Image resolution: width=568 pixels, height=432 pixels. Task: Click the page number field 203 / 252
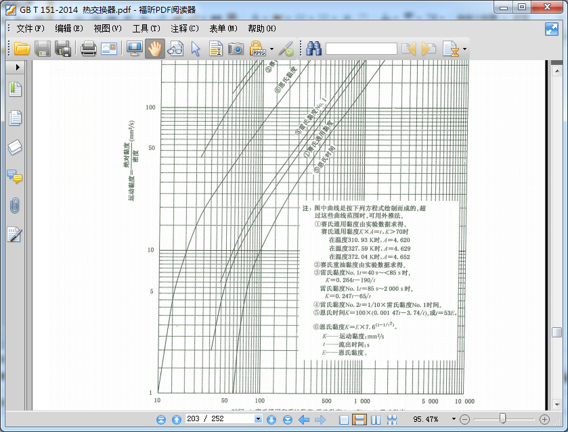click(x=219, y=418)
